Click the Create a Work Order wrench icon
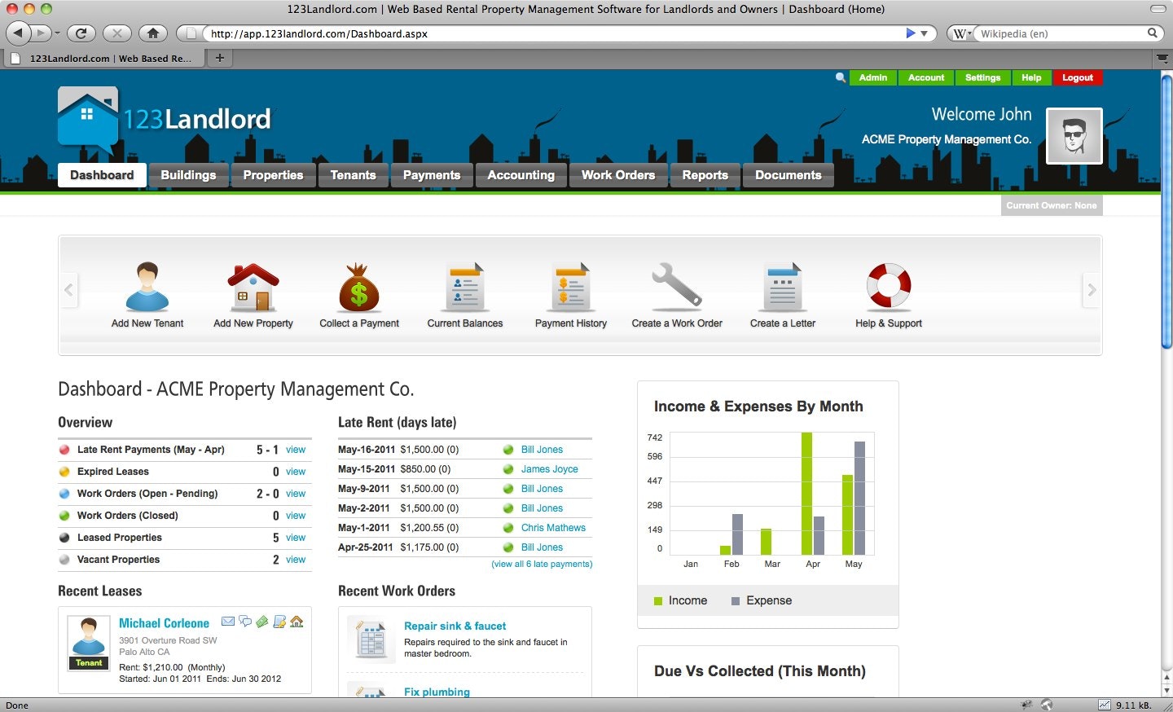This screenshot has width=1173, height=712. [x=677, y=285]
